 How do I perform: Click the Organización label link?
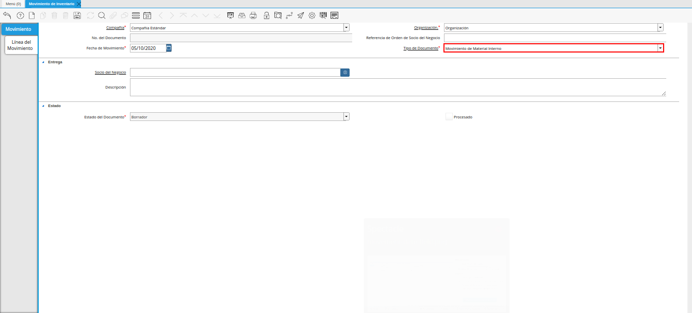point(426,28)
